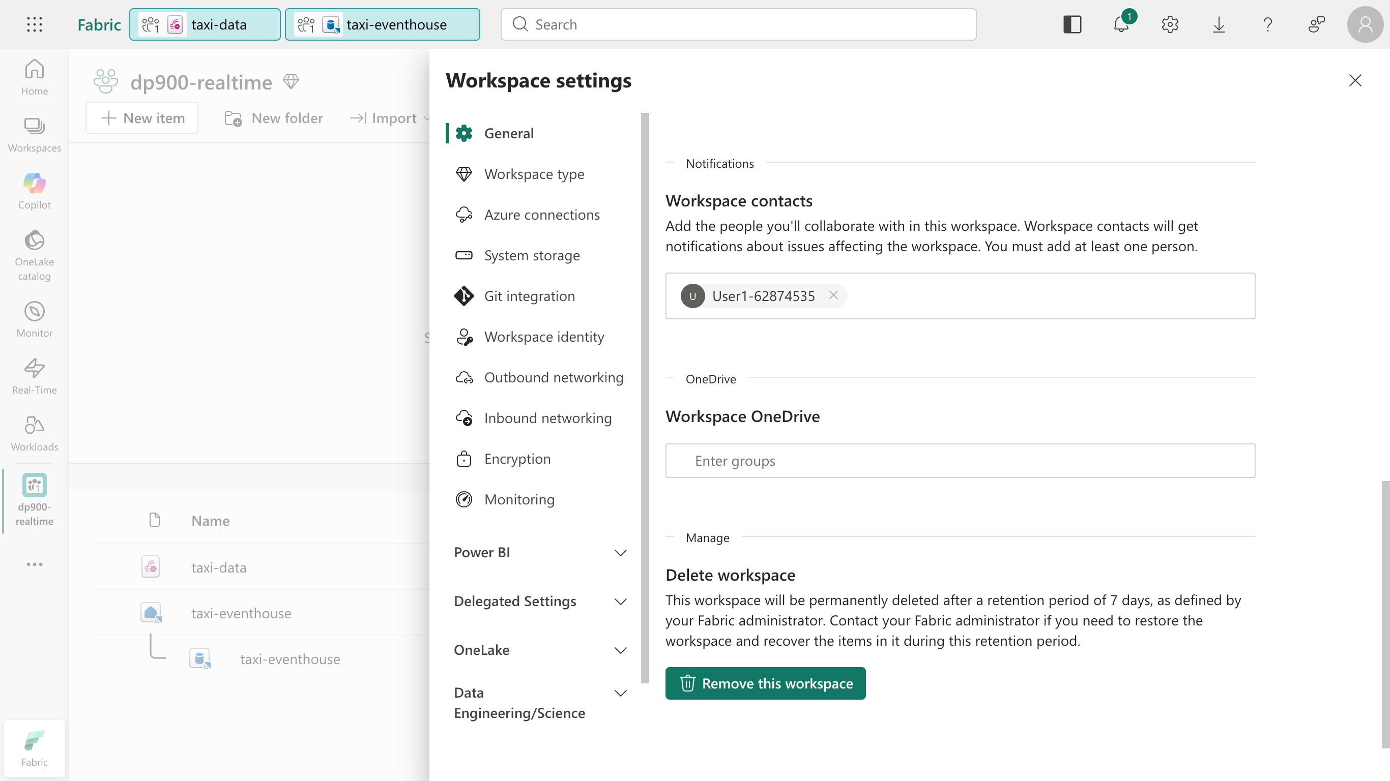The width and height of the screenshot is (1390, 781).
Task: Expand the Delegated Settings section
Action: [541, 602]
